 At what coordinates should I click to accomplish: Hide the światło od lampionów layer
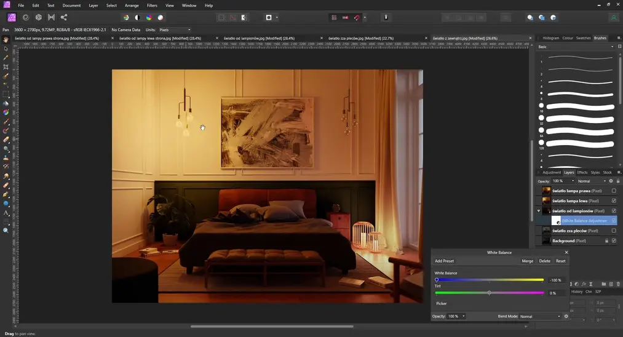pyautogui.click(x=614, y=210)
